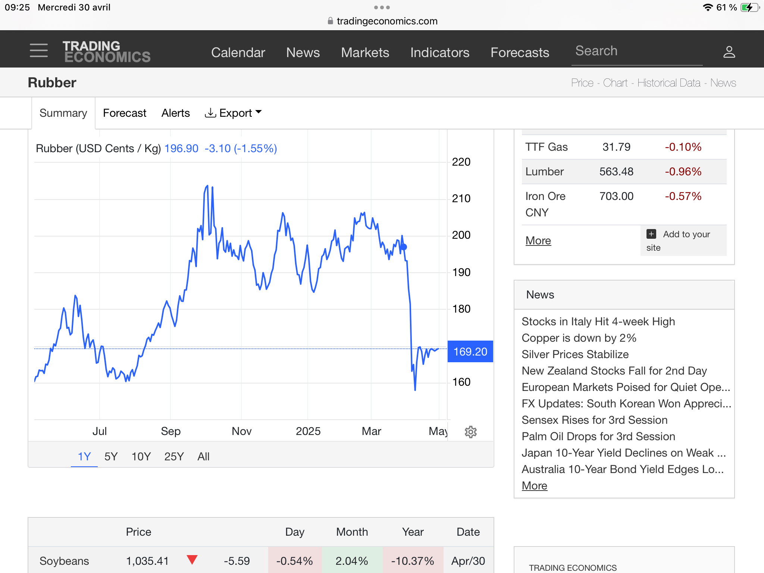Expand the Export dropdown
Viewport: 764px width, 573px height.
tap(234, 113)
